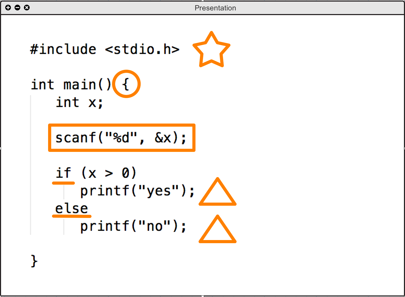Select the orange underline beneath "else"
Screen dimensions: 405x297
coord(72,216)
